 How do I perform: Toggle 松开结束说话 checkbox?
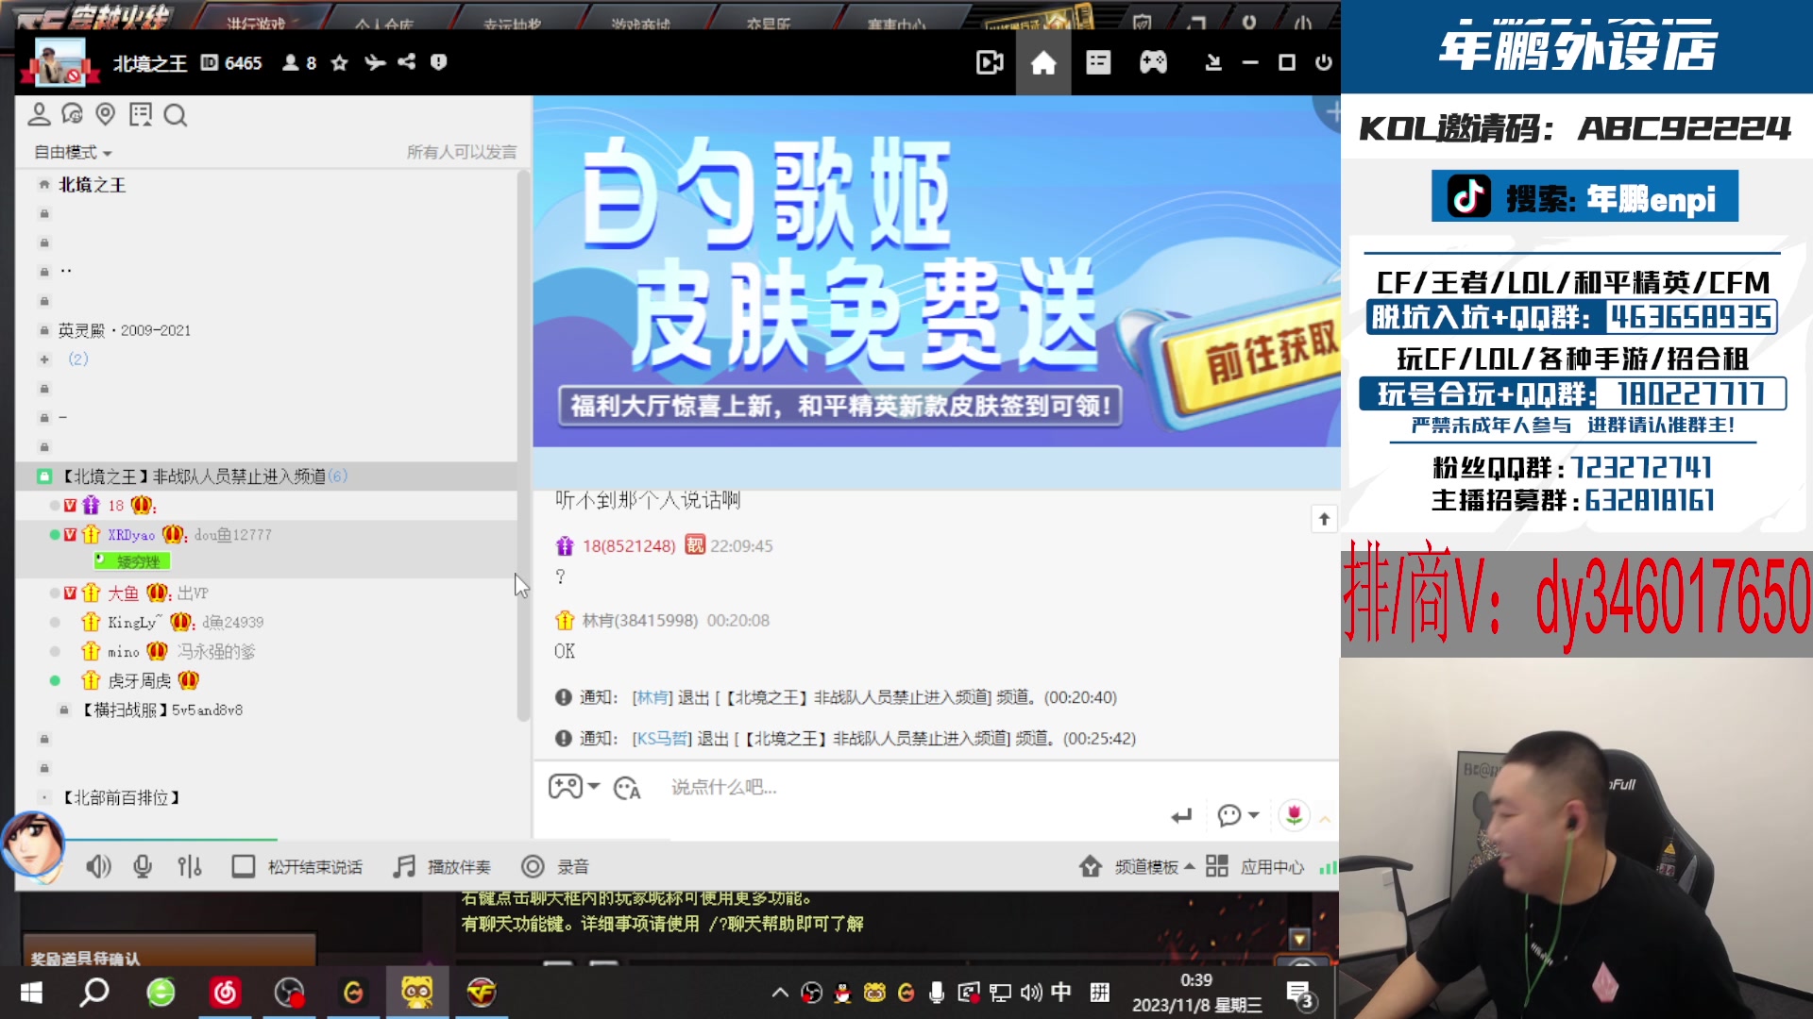click(x=244, y=866)
